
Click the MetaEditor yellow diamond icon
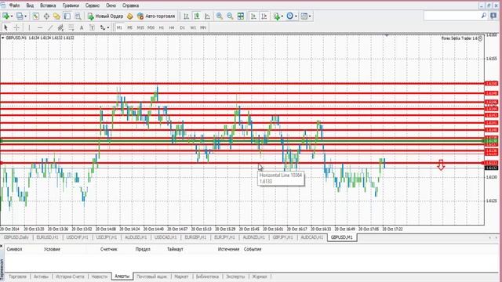click(129, 16)
